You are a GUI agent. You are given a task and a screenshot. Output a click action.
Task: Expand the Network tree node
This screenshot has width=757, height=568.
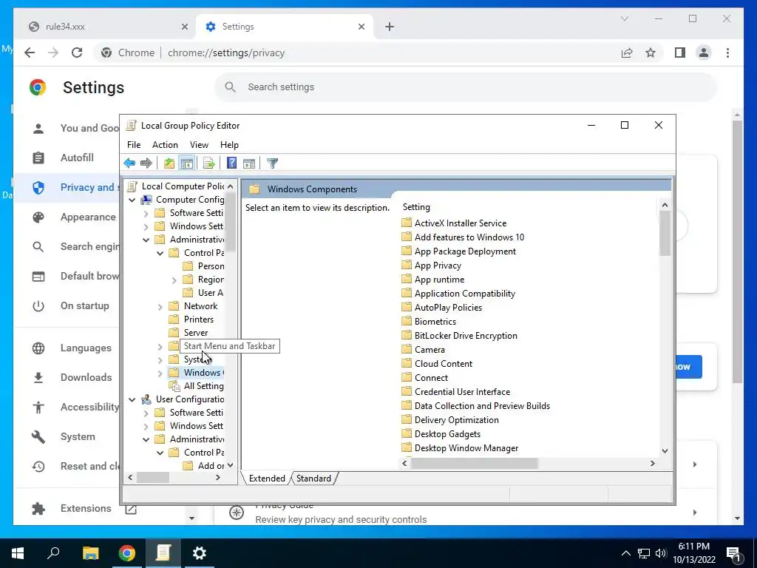point(160,306)
